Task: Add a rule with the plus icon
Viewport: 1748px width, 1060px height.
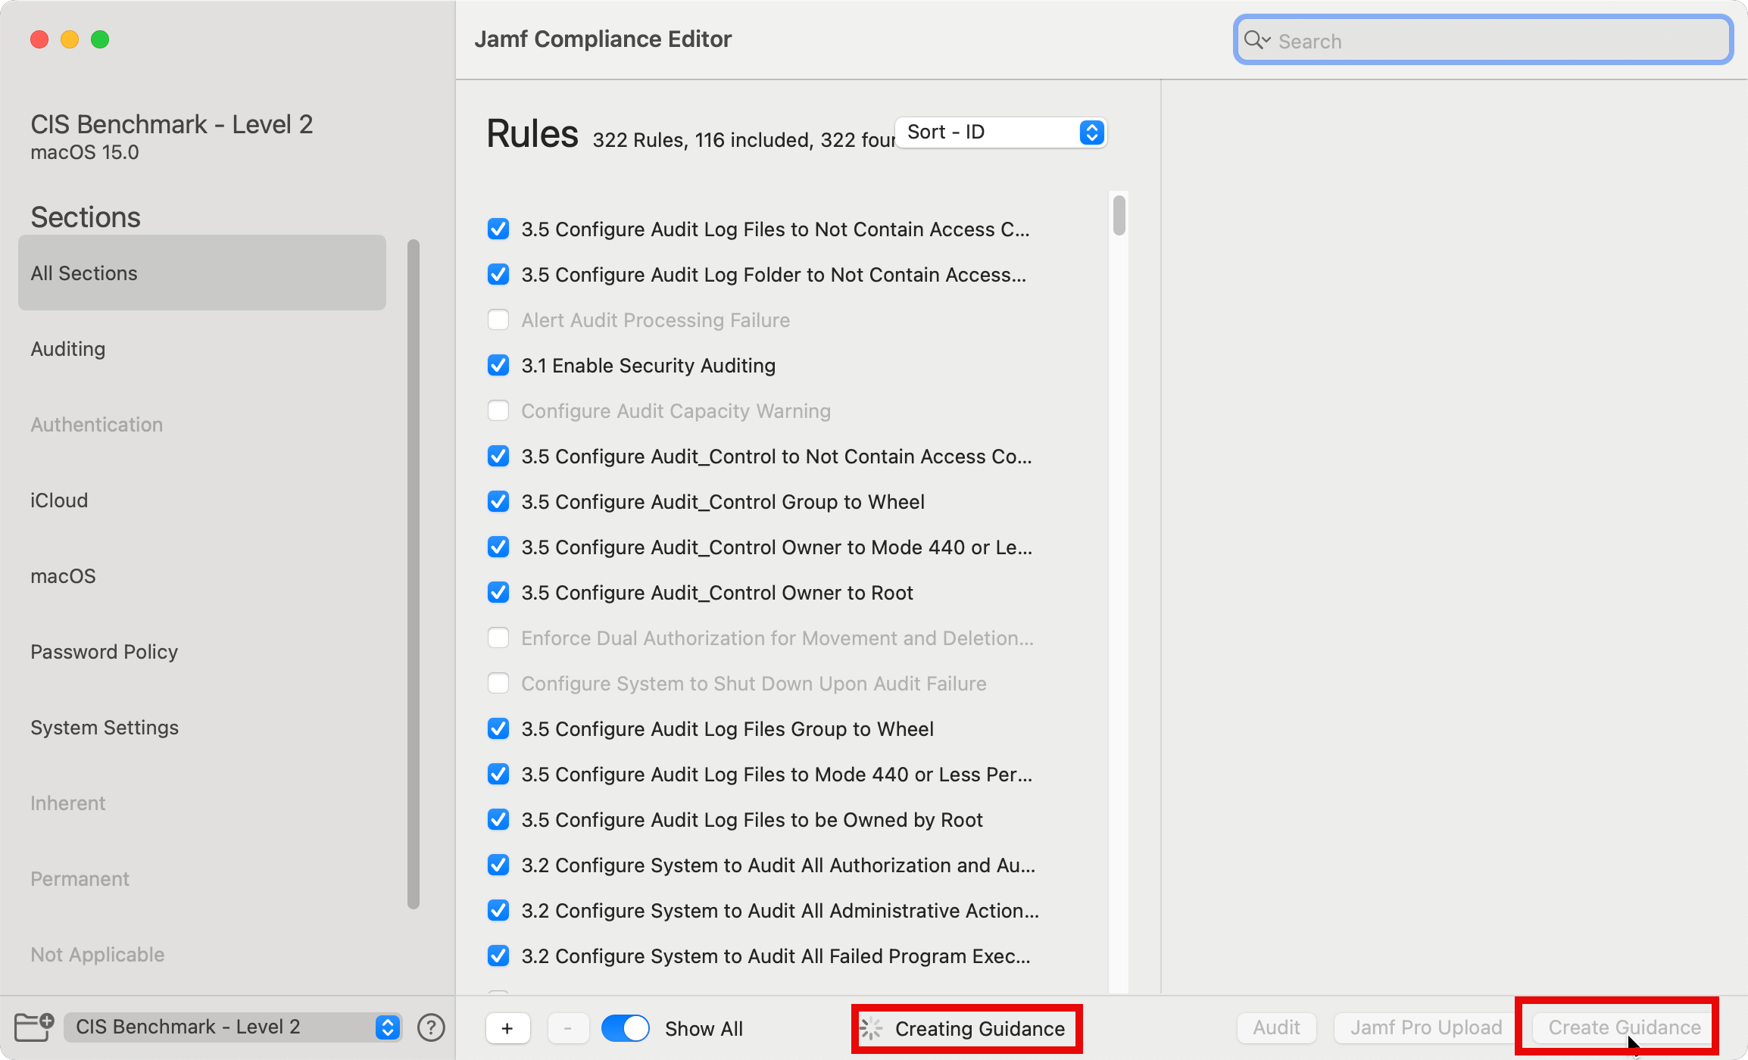Action: (507, 1028)
